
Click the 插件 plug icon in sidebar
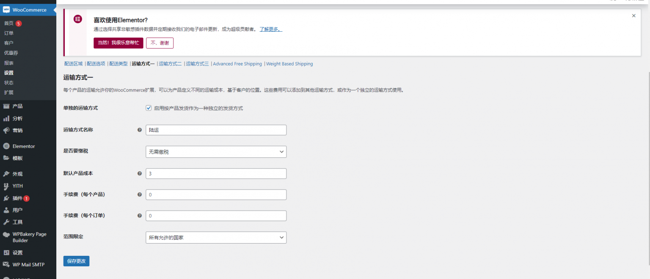(x=6, y=198)
